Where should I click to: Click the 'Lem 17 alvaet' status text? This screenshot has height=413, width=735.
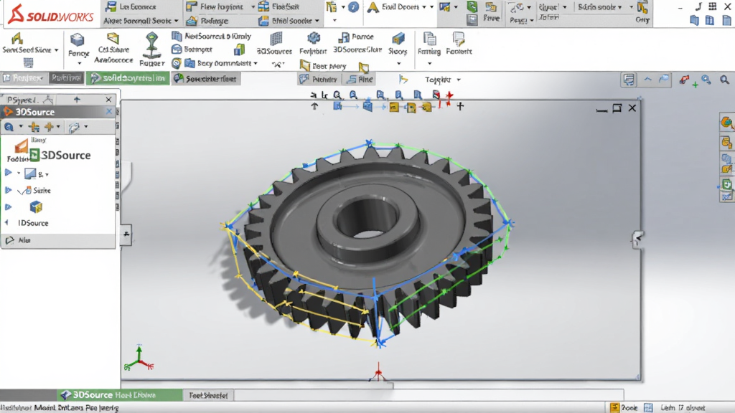[683, 408]
